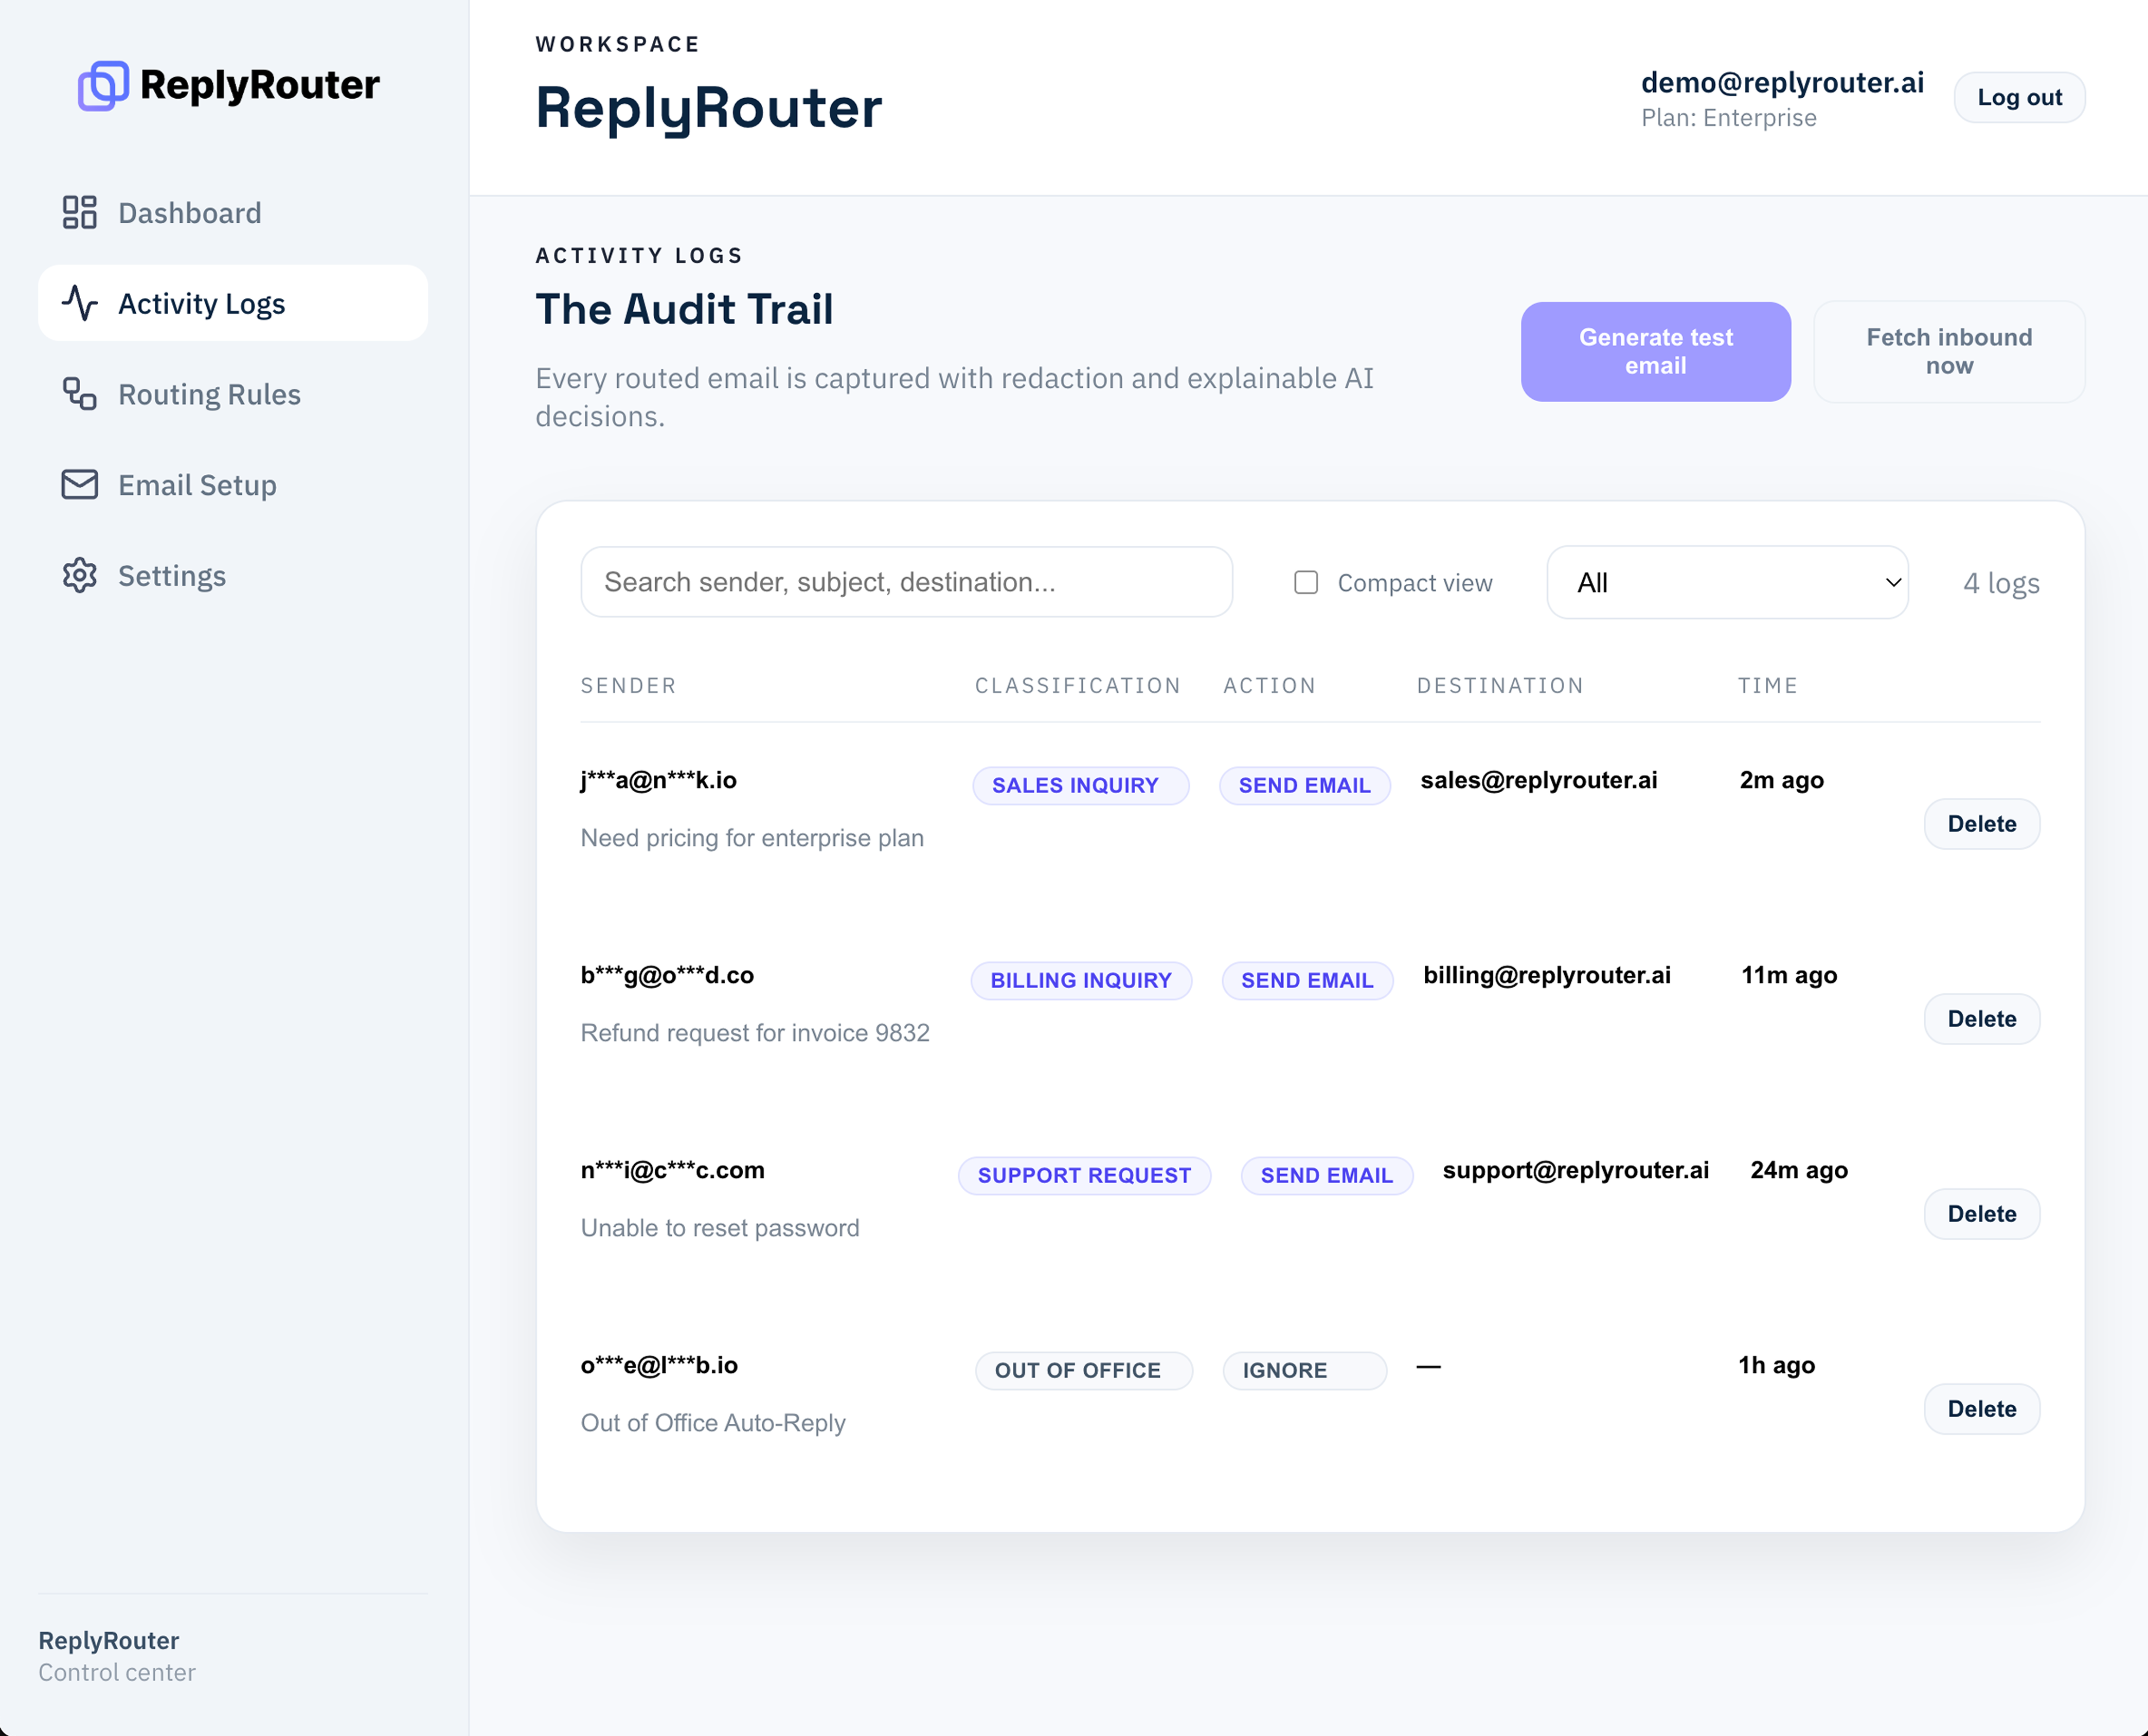Click the Activity Logs waveform icon

[x=81, y=303]
